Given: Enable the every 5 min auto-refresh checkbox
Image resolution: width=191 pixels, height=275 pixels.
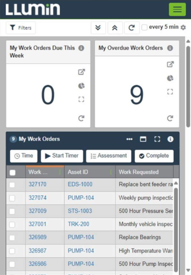Looking at the screenshot, I should (x=144, y=27).
